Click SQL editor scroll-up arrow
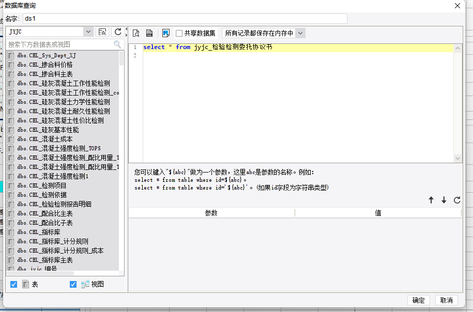 point(457,48)
